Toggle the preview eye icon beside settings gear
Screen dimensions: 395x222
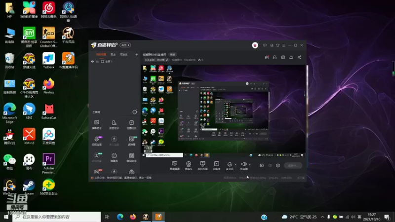(270, 165)
